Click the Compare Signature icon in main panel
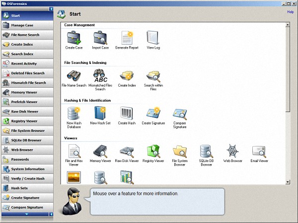The width and height of the screenshot is (298, 223). pyautogui.click(x=179, y=115)
